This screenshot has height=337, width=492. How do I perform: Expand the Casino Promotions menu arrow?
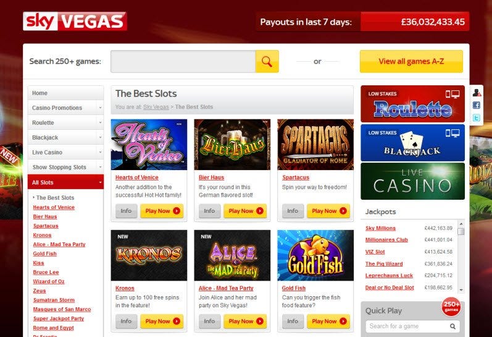pos(101,108)
